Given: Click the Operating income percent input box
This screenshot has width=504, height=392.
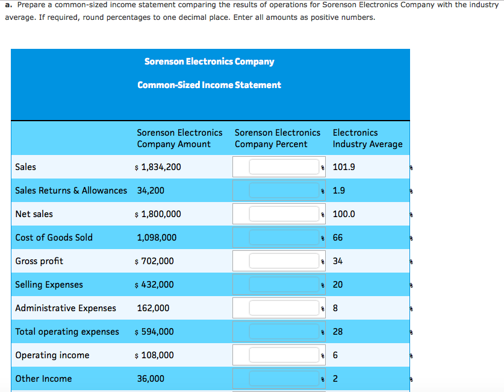Looking at the screenshot, I should click(283, 355).
